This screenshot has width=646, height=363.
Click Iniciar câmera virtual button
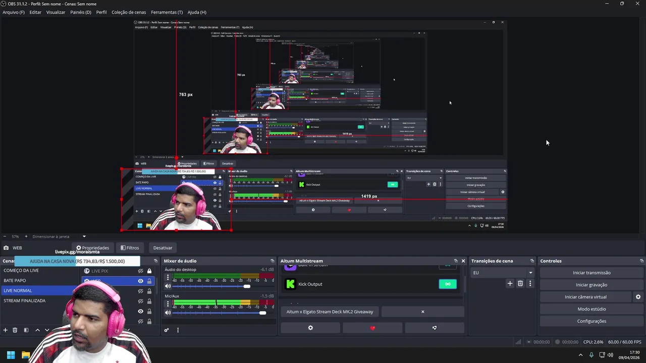click(585, 297)
